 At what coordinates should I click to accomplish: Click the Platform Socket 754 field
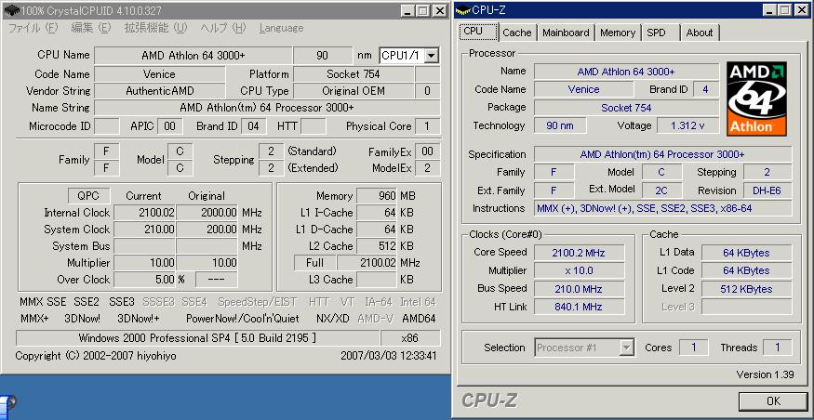point(354,74)
